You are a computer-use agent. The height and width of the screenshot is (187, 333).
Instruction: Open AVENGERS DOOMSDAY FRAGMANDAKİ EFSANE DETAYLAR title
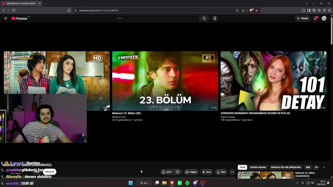(x=255, y=113)
